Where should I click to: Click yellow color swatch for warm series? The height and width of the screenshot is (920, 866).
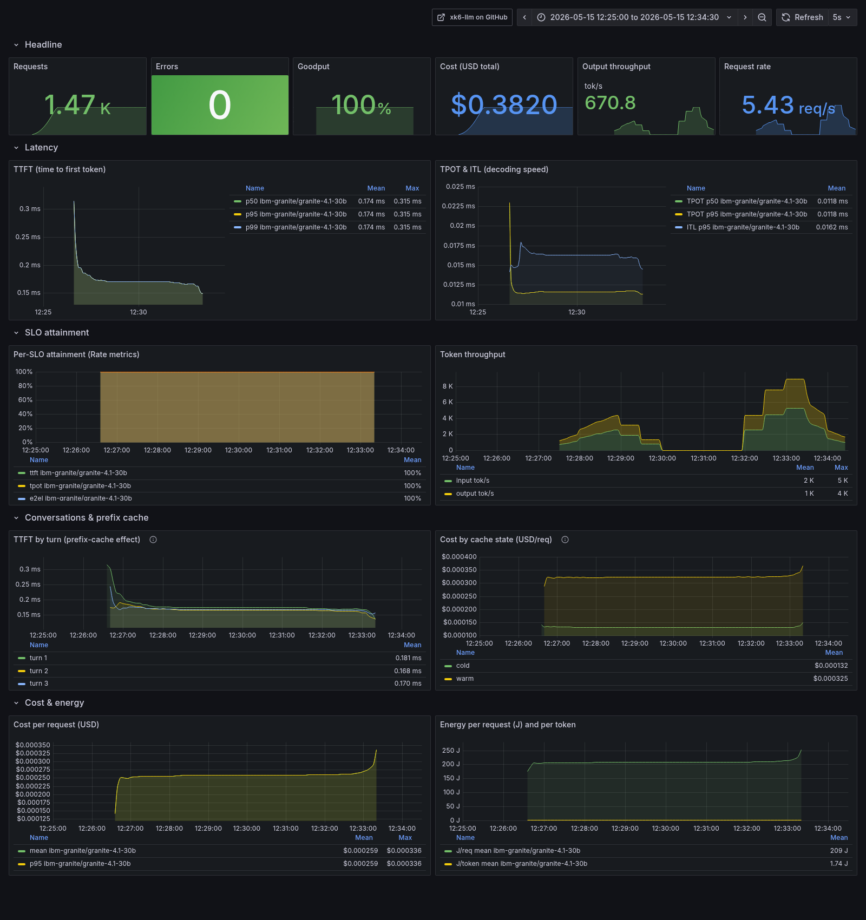coord(448,679)
